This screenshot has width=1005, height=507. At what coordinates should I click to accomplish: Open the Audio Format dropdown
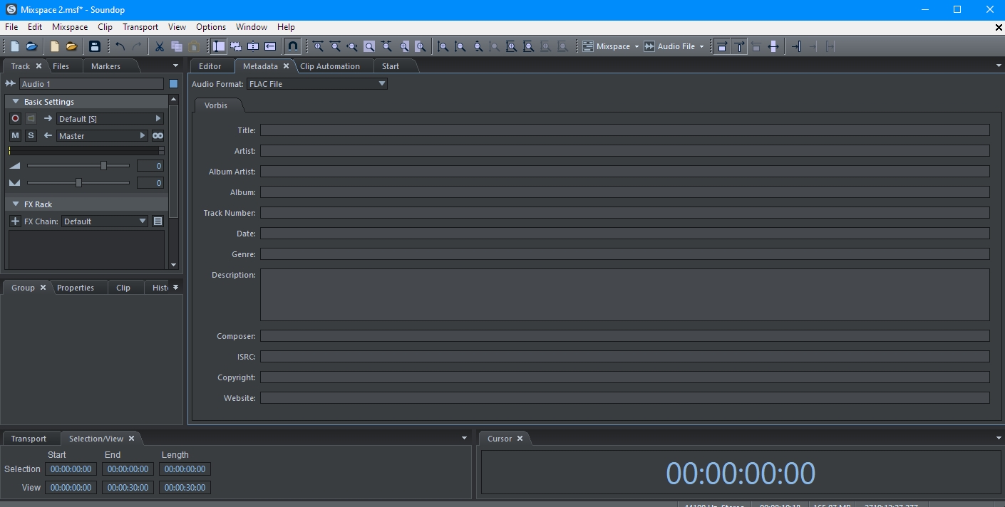(x=316, y=84)
